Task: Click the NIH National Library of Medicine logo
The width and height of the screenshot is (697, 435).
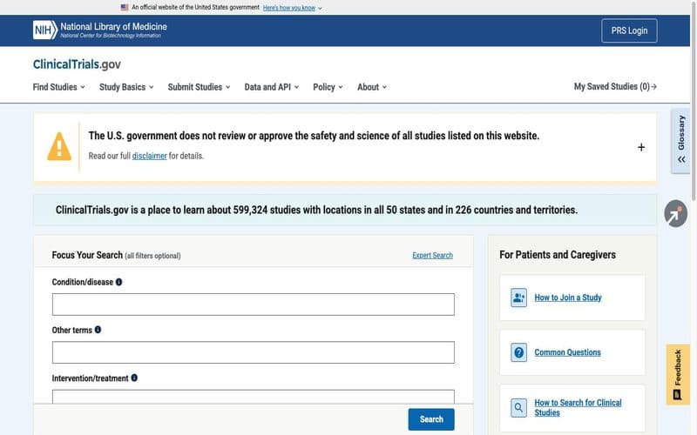Action: click(x=100, y=30)
